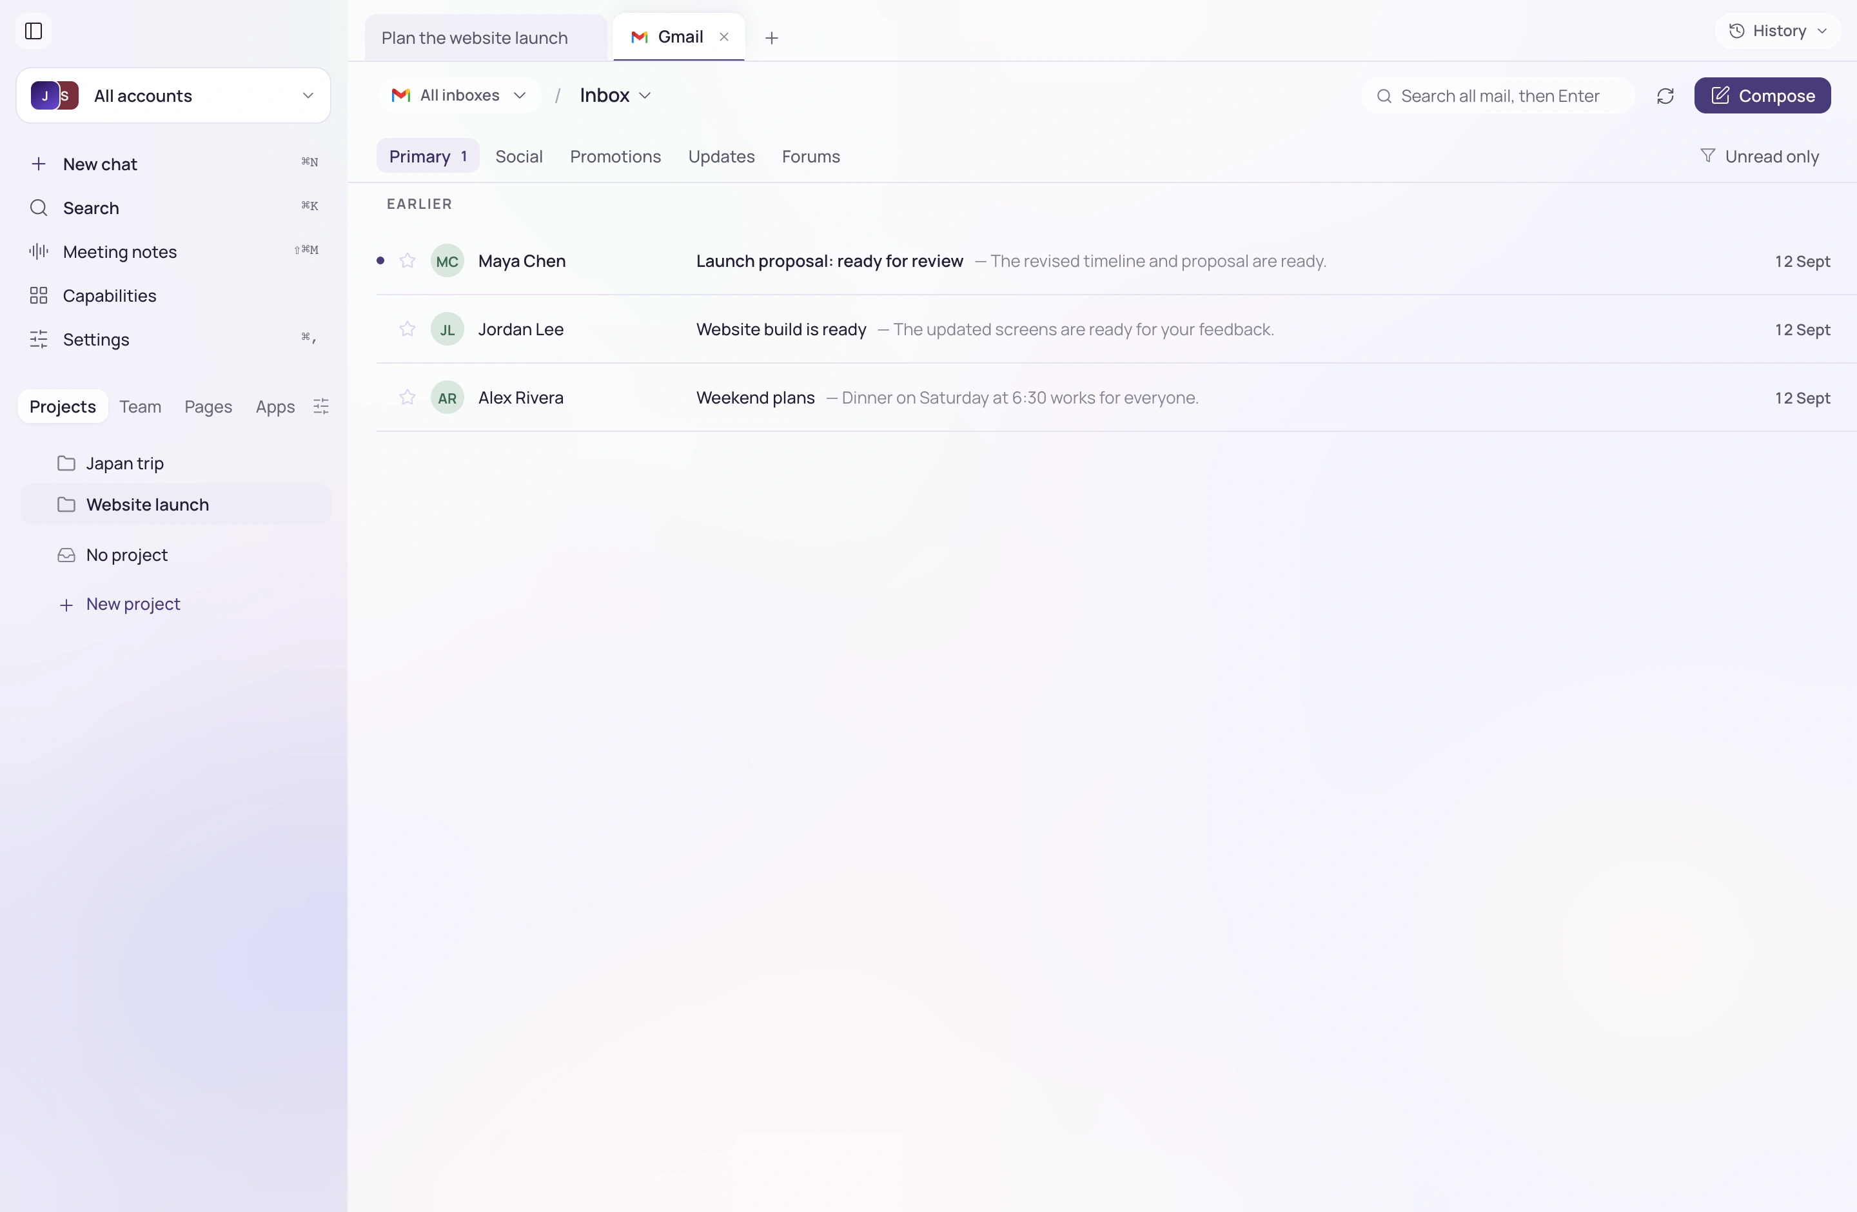Click the MC avatar for Maya Chen

coord(447,260)
